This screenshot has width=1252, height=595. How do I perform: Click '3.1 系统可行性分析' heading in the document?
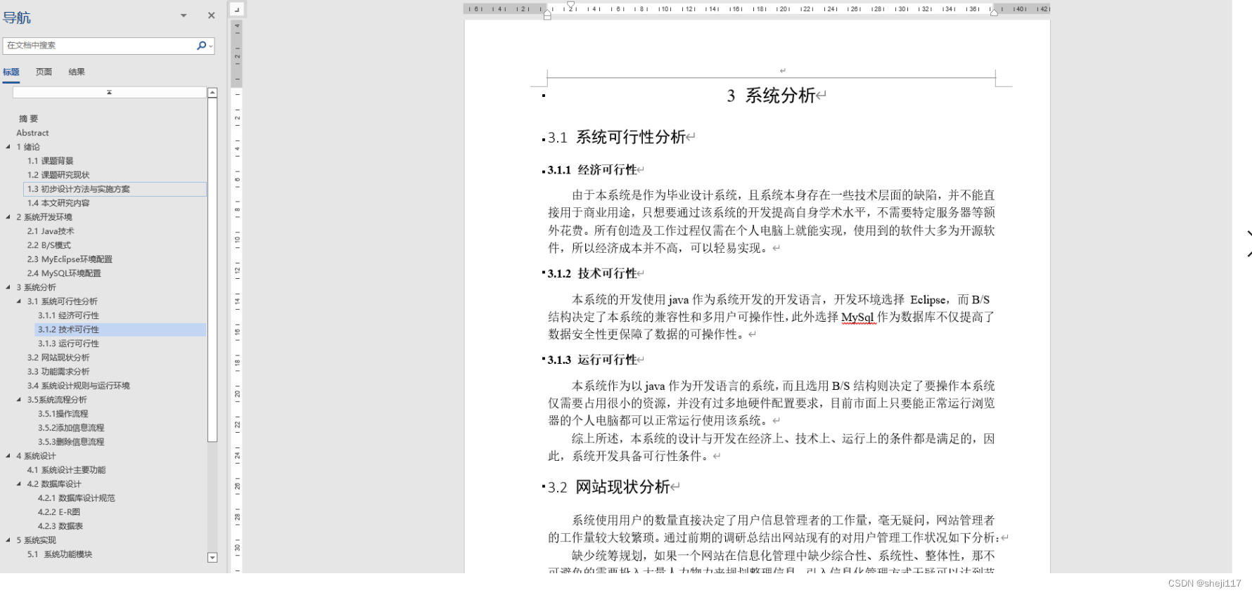pos(617,137)
